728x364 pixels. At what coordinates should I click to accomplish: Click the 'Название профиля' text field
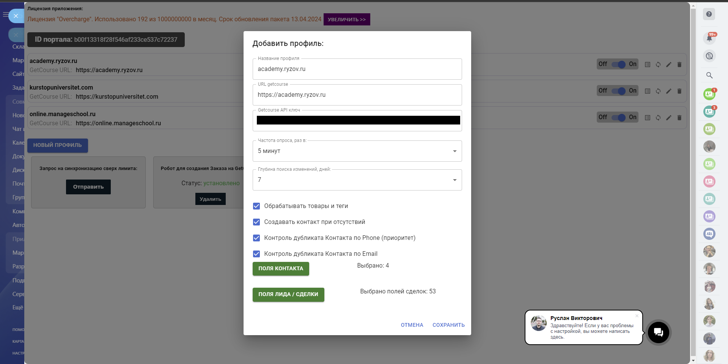point(357,69)
